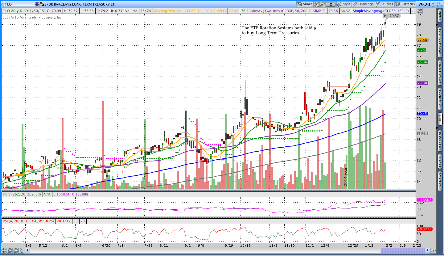Click the price axis settings icon
444x256 pixels.
coord(420,11)
